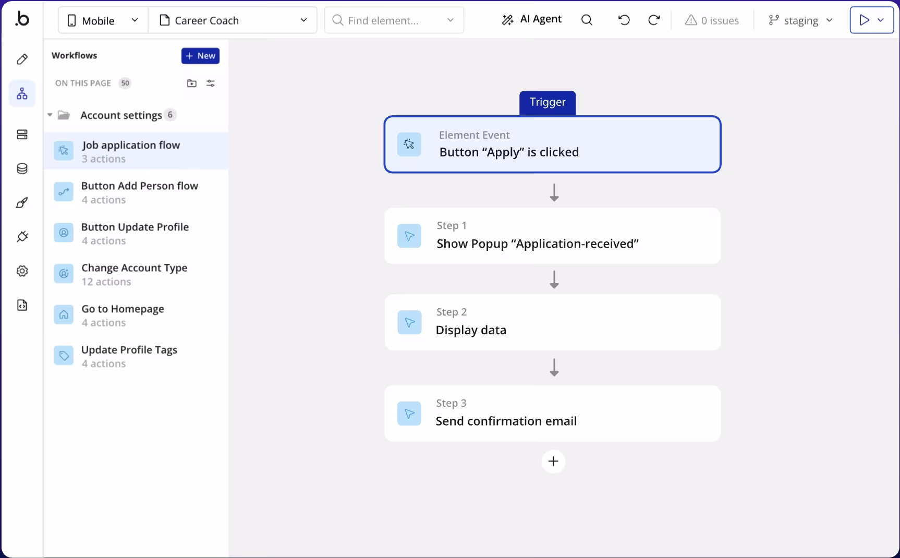Open the backend workflows server icon in sidebar
This screenshot has height=558, width=900.
pyautogui.click(x=22, y=135)
